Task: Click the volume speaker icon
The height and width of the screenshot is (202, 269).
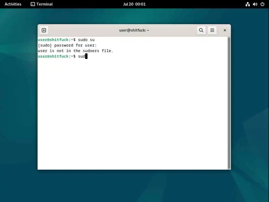Action: coord(255,4)
